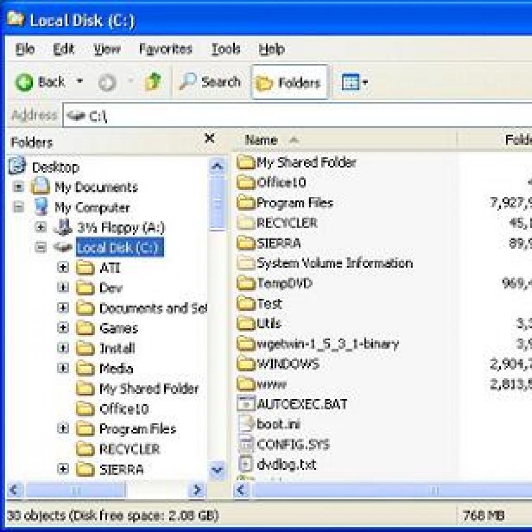This screenshot has width=532, height=532.
Task: Expand Program Files node in tree
Action: click(x=63, y=428)
